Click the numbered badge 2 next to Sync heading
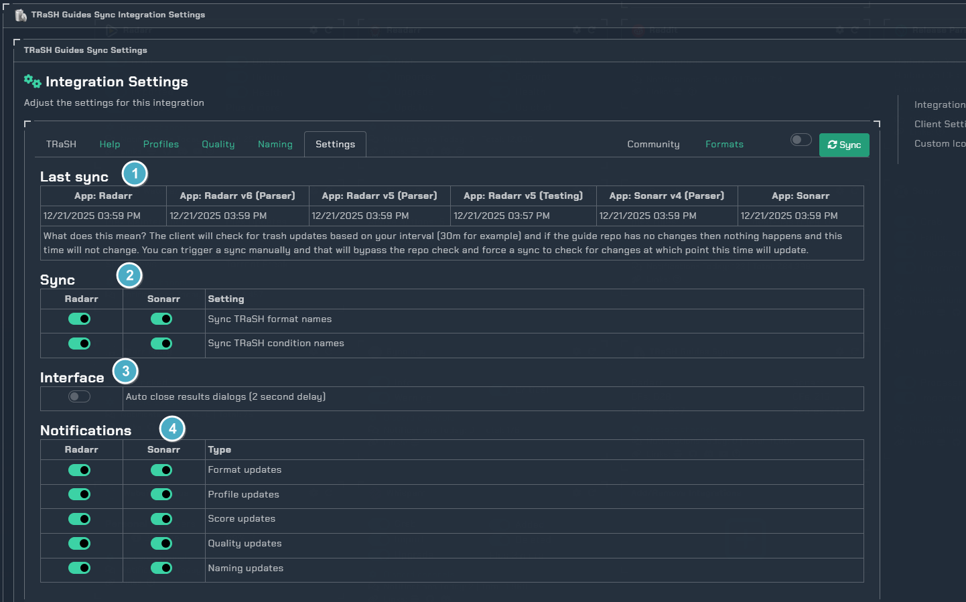Screen dimensions: 966x602 point(129,275)
